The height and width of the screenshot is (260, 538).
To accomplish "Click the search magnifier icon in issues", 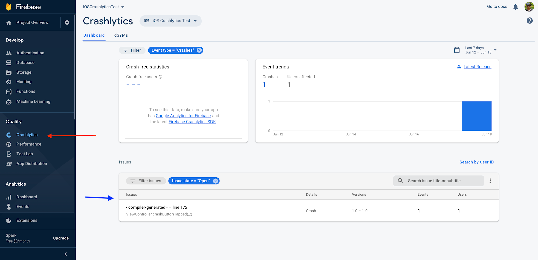I will point(400,181).
